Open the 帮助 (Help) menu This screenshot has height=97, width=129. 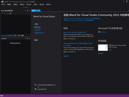click(49, 4)
